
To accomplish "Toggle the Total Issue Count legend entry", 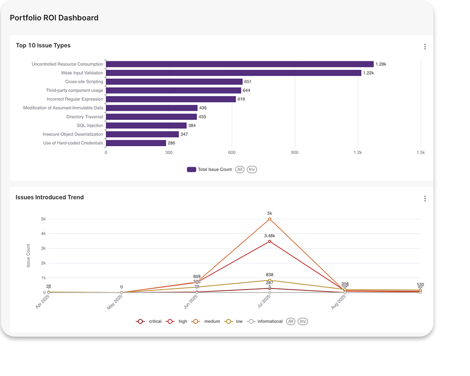I will (x=214, y=169).
